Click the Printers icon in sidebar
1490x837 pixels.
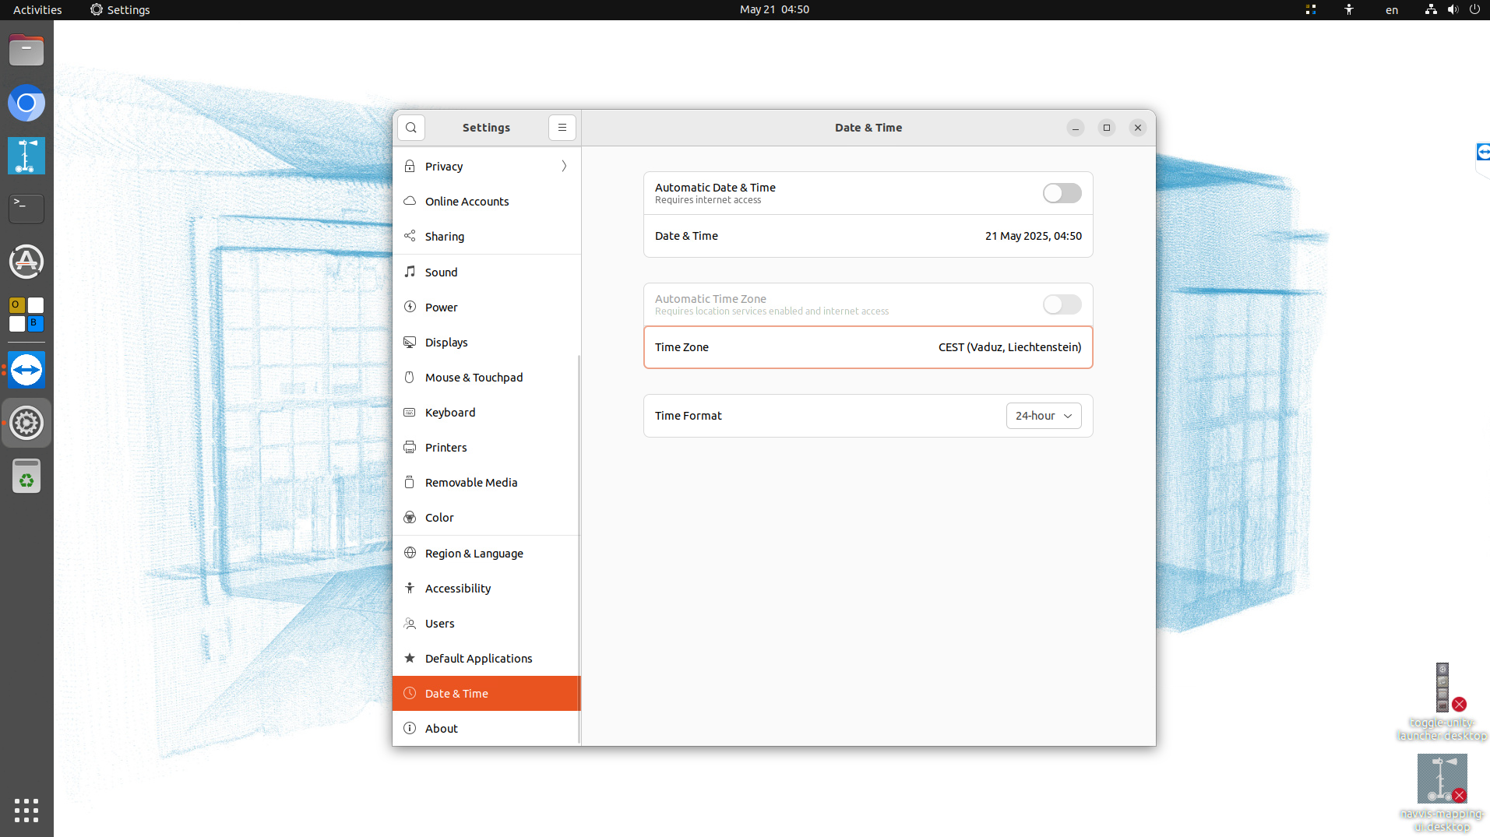tap(410, 447)
